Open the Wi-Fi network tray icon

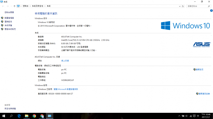point(191,116)
